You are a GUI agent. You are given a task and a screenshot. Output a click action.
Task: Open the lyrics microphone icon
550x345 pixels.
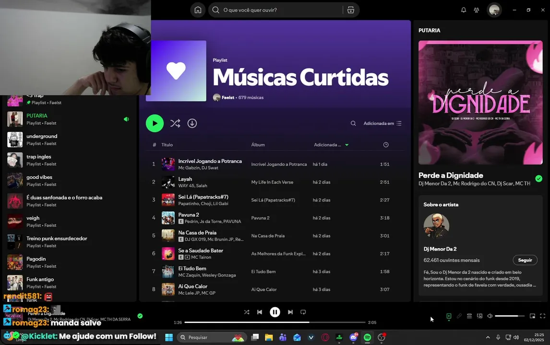(x=459, y=316)
